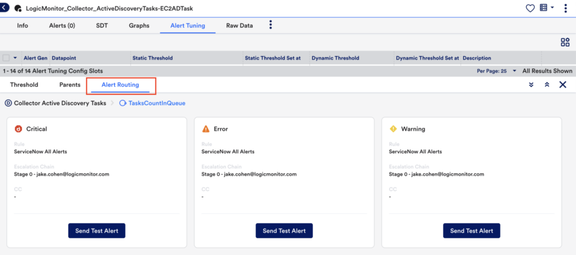
Task: Click the Description column header
Action: [477, 58]
